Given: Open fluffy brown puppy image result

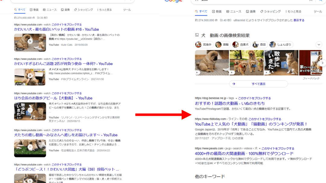Looking at the screenshot, I should (212, 62).
